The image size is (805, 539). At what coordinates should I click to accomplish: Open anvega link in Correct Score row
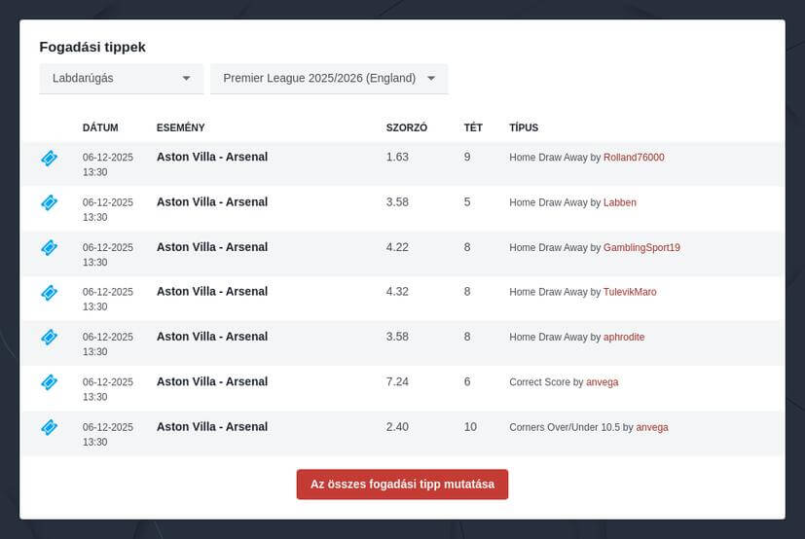point(602,382)
